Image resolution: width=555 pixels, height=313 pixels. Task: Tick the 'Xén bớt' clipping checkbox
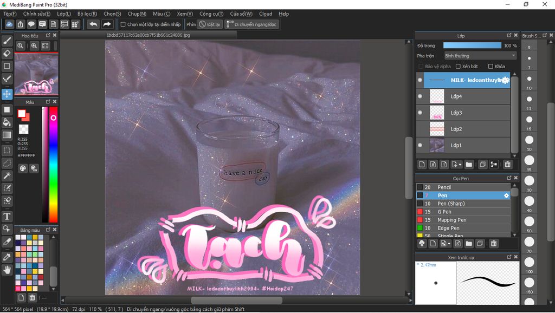pos(458,67)
